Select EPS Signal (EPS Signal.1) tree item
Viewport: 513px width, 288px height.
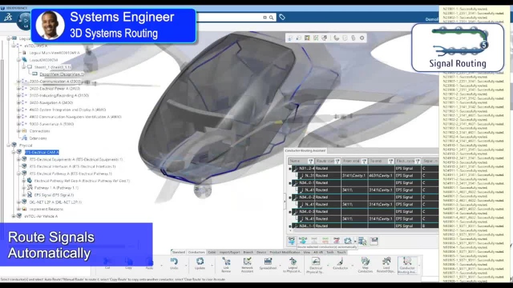pos(54,195)
